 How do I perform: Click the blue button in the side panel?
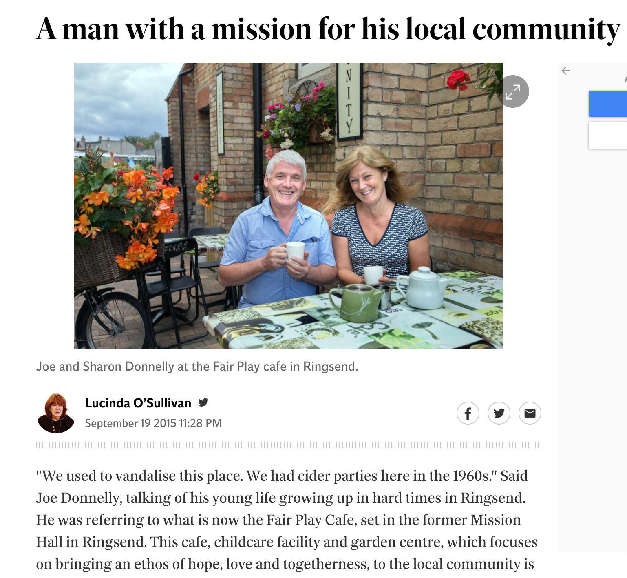click(608, 104)
